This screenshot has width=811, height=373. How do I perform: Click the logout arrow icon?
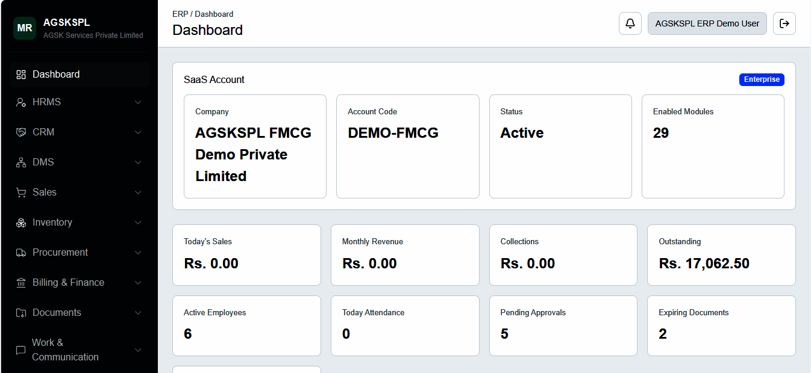click(x=784, y=23)
